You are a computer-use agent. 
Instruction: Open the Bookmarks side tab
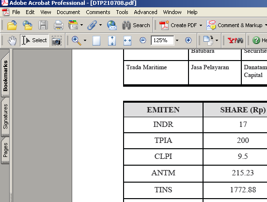5,76
